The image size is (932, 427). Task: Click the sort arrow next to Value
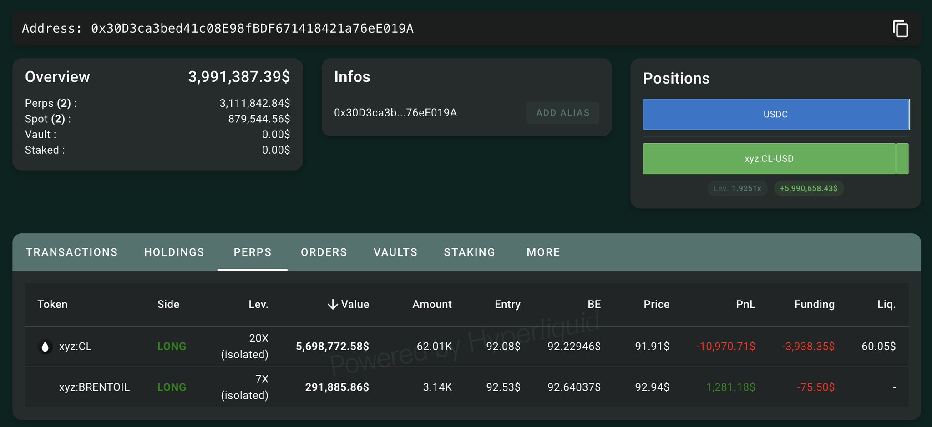333,305
